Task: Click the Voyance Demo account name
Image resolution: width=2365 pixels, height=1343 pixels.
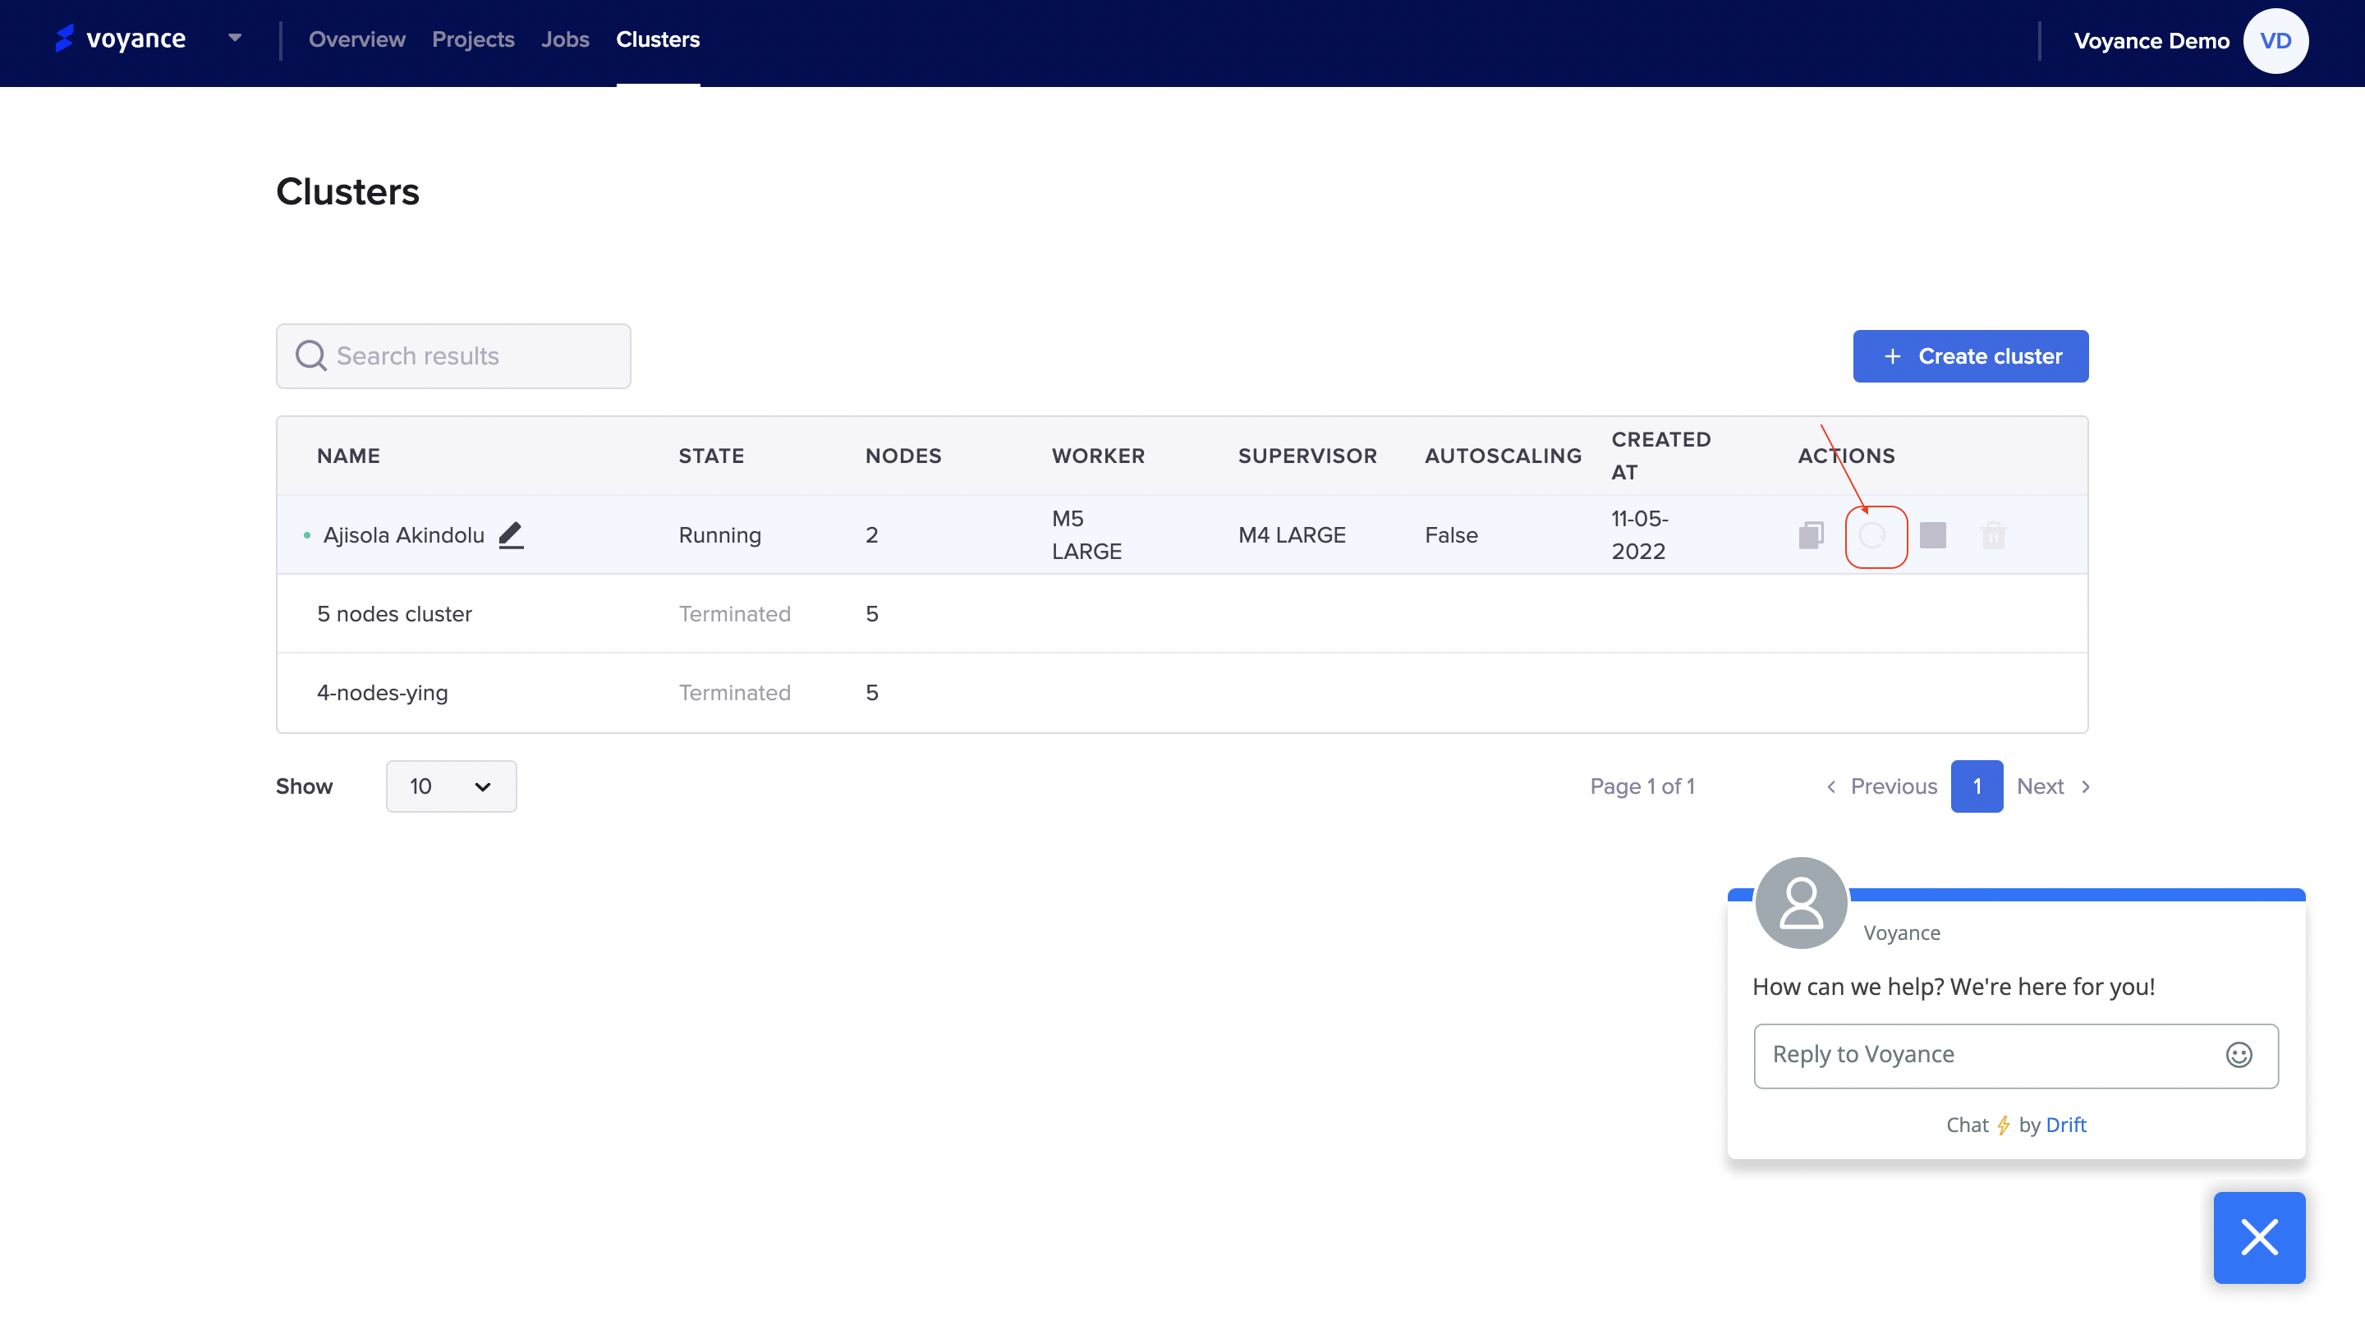Action: tap(2151, 40)
